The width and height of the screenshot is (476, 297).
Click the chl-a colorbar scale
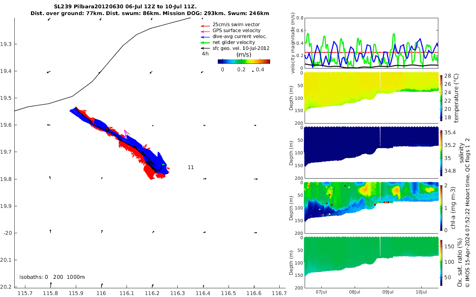pos(441,208)
